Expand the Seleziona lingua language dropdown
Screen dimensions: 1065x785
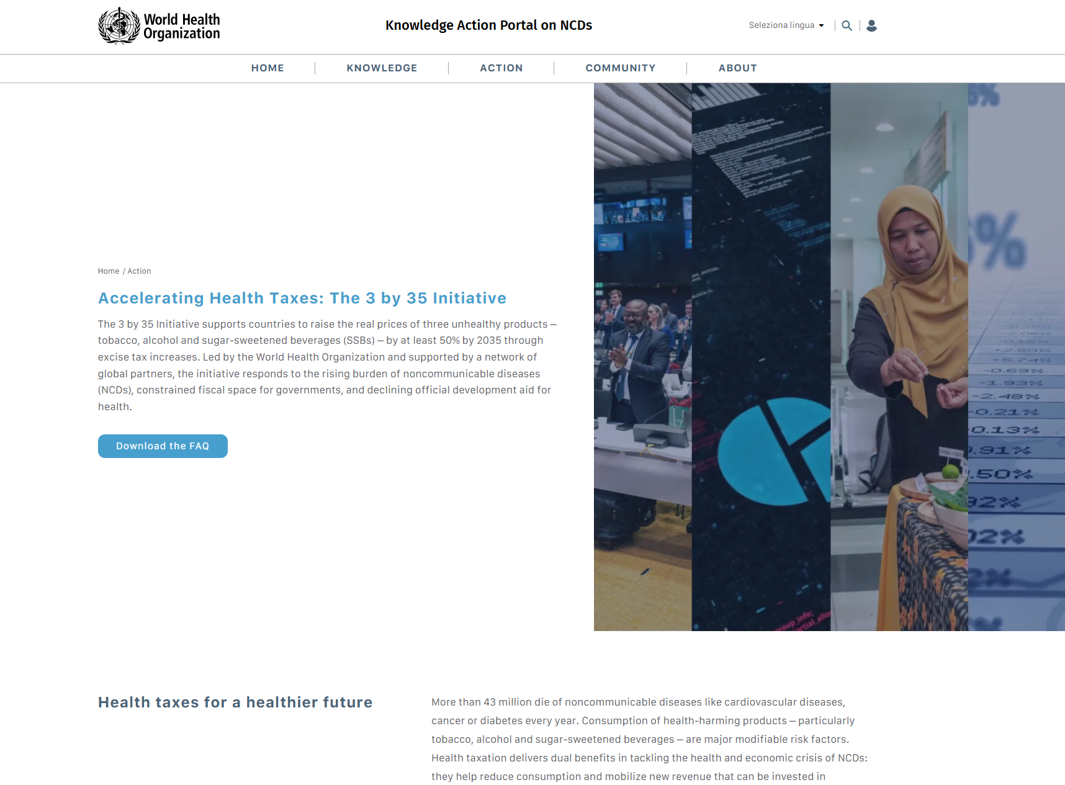[x=786, y=25]
